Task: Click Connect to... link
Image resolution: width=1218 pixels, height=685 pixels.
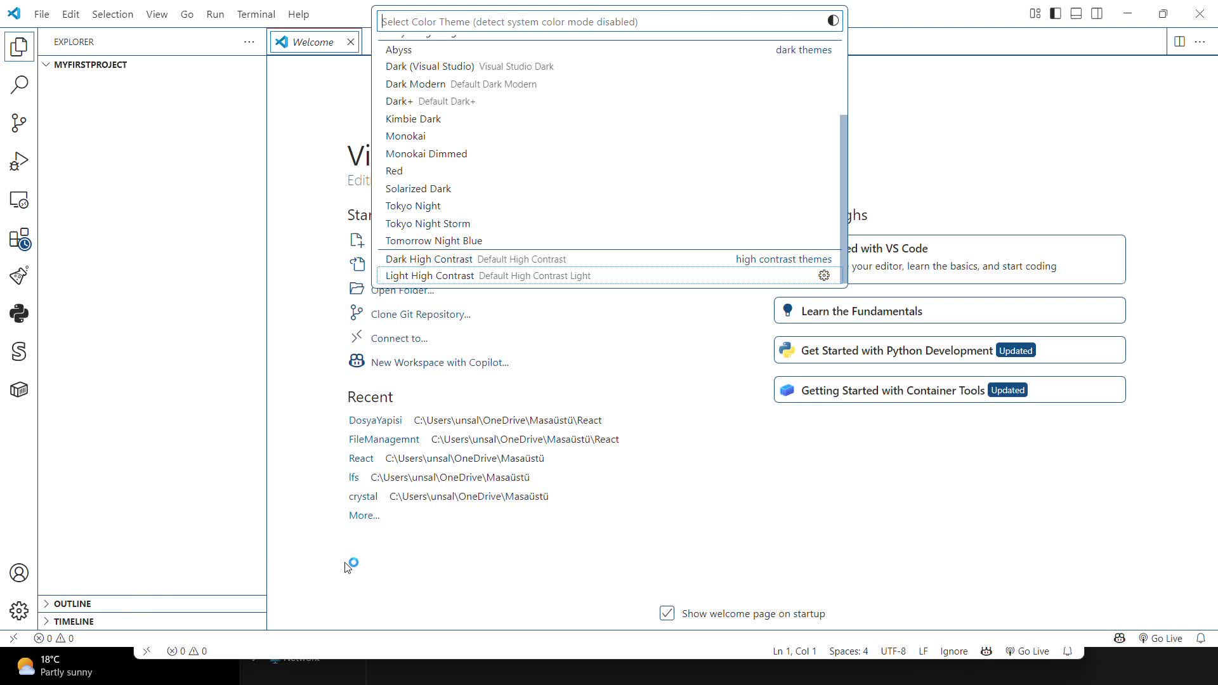Action: [x=399, y=338]
